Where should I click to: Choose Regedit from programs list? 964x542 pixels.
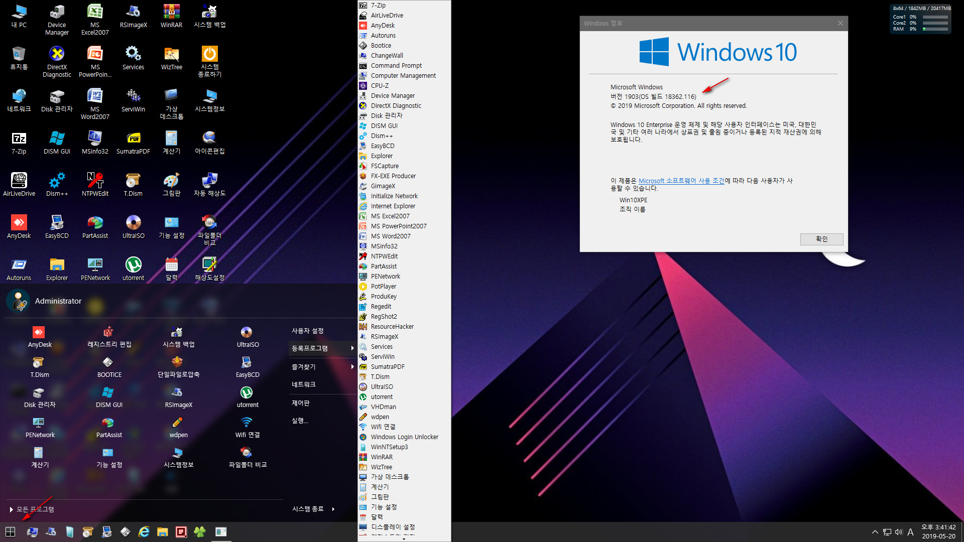(x=404, y=307)
